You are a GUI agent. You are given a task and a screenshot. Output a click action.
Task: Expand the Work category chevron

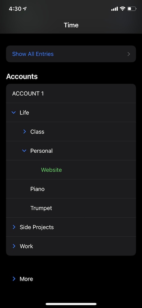14,246
